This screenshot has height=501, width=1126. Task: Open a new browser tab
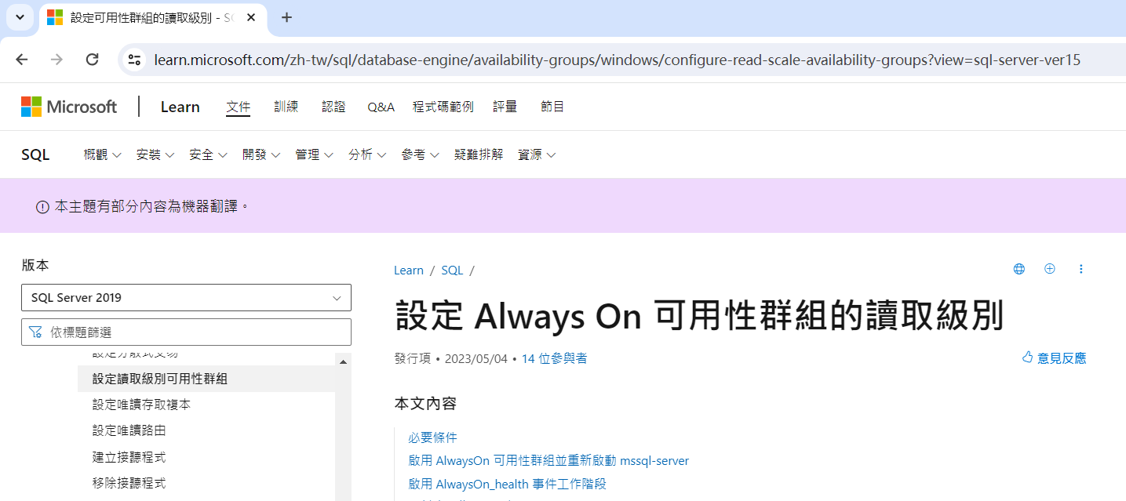point(286,16)
